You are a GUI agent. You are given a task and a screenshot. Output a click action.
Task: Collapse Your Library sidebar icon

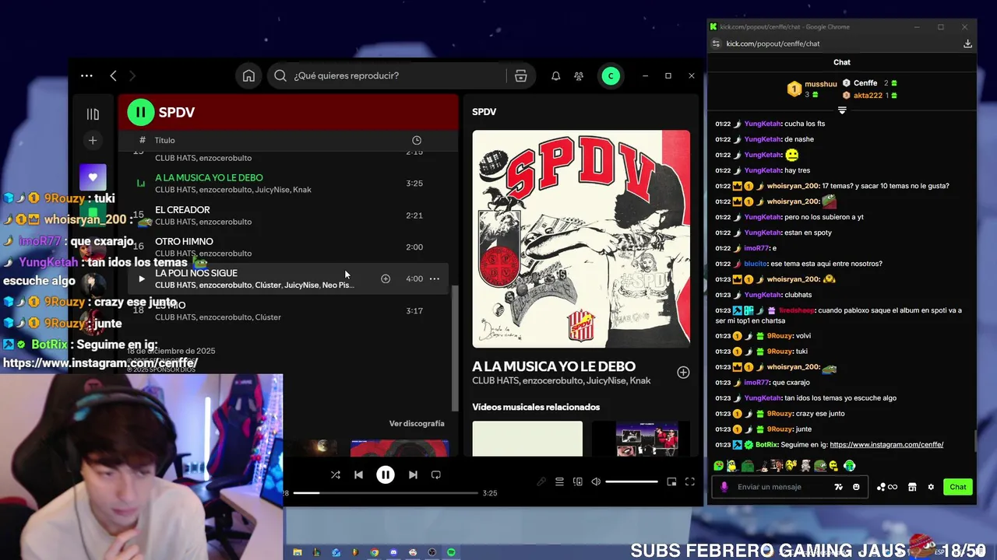(93, 114)
